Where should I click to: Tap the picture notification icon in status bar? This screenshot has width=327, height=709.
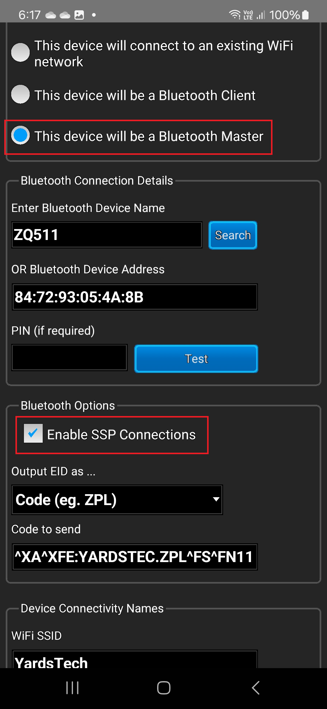click(79, 15)
